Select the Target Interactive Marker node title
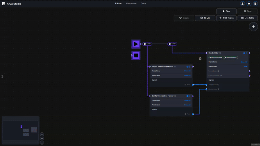The width and height of the screenshot is (260, 146). pos(162,67)
